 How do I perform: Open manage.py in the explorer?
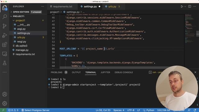[22, 50]
